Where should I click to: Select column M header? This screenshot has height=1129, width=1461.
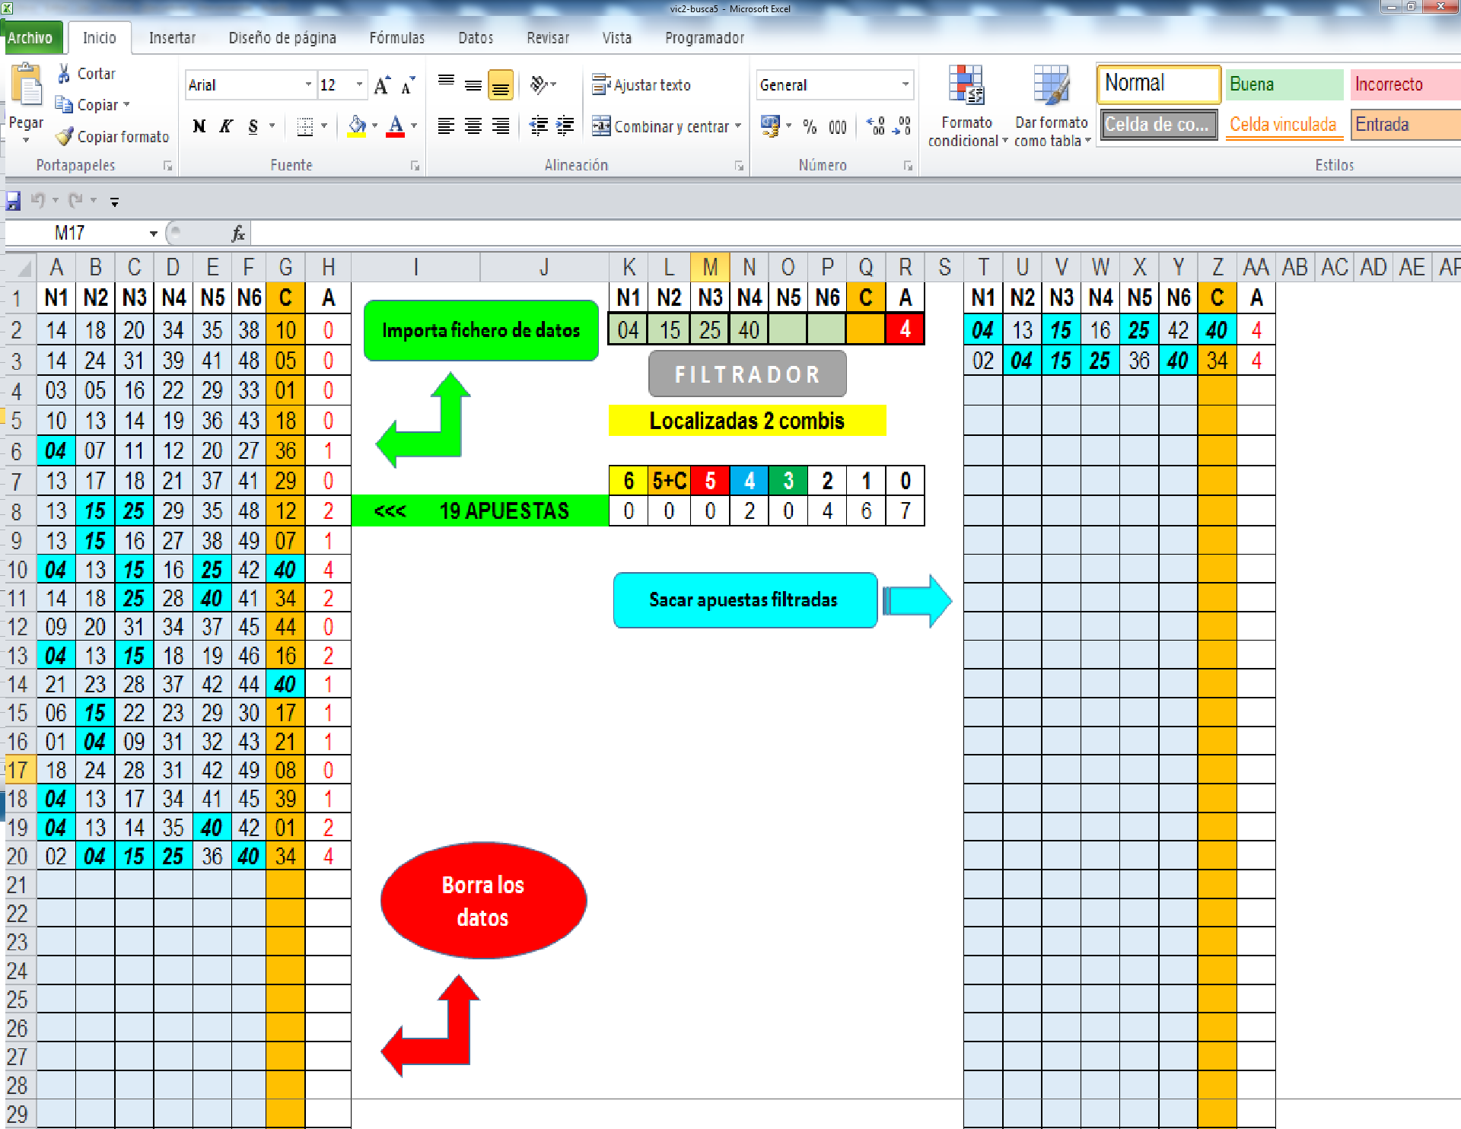click(x=709, y=267)
